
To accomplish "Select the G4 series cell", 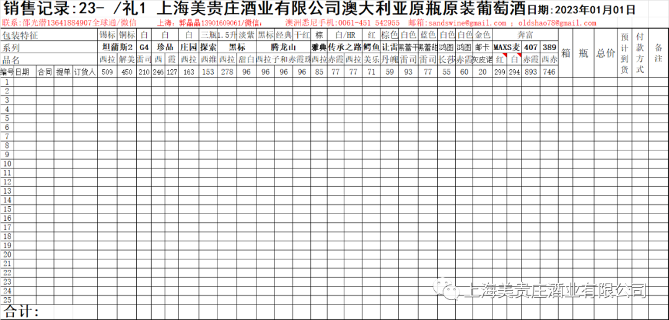I will click(144, 47).
